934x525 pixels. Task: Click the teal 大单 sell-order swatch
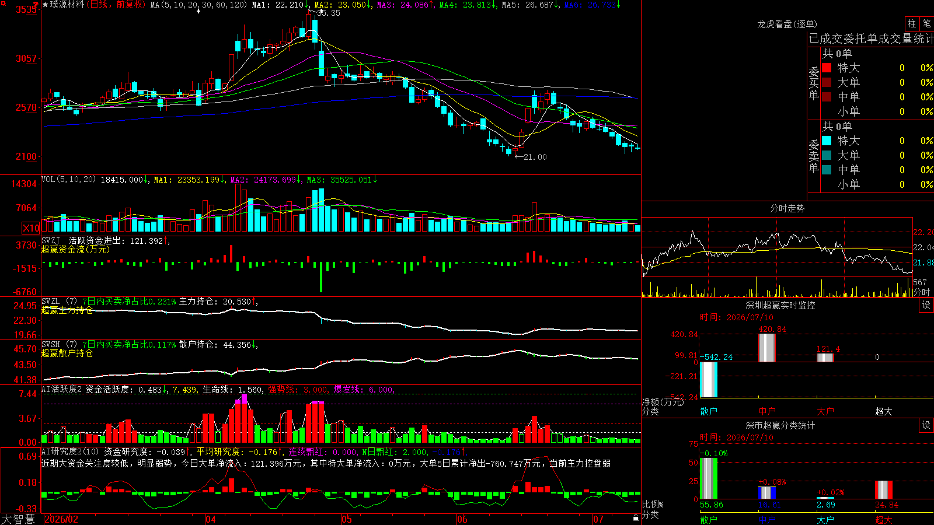(x=827, y=155)
